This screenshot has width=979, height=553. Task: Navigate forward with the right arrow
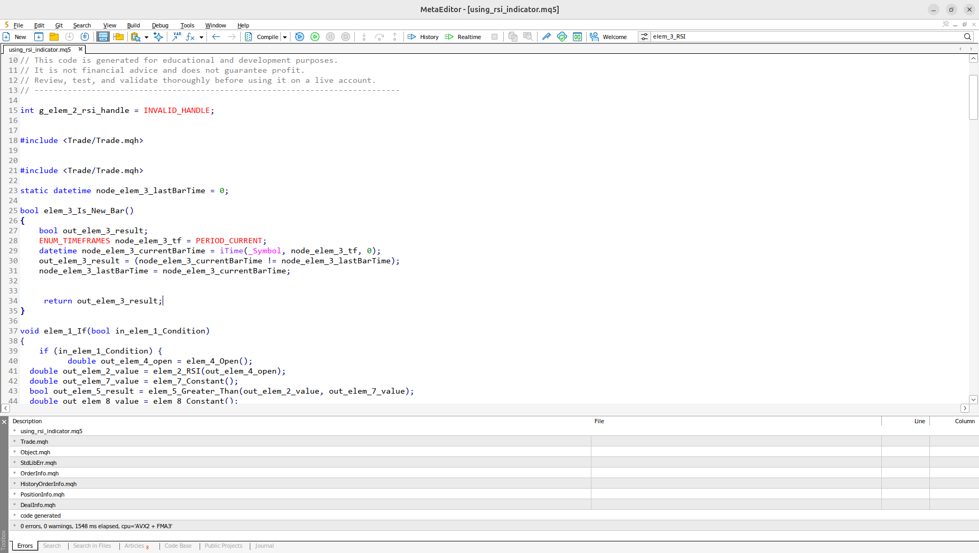(231, 36)
